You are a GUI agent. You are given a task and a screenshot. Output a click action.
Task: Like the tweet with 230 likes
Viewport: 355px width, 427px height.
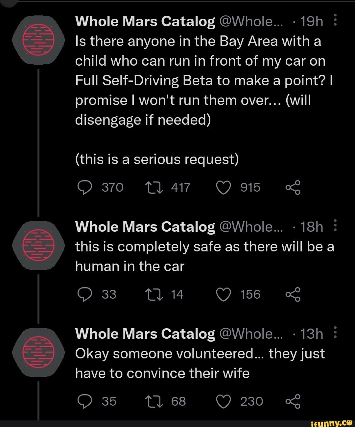tap(224, 401)
